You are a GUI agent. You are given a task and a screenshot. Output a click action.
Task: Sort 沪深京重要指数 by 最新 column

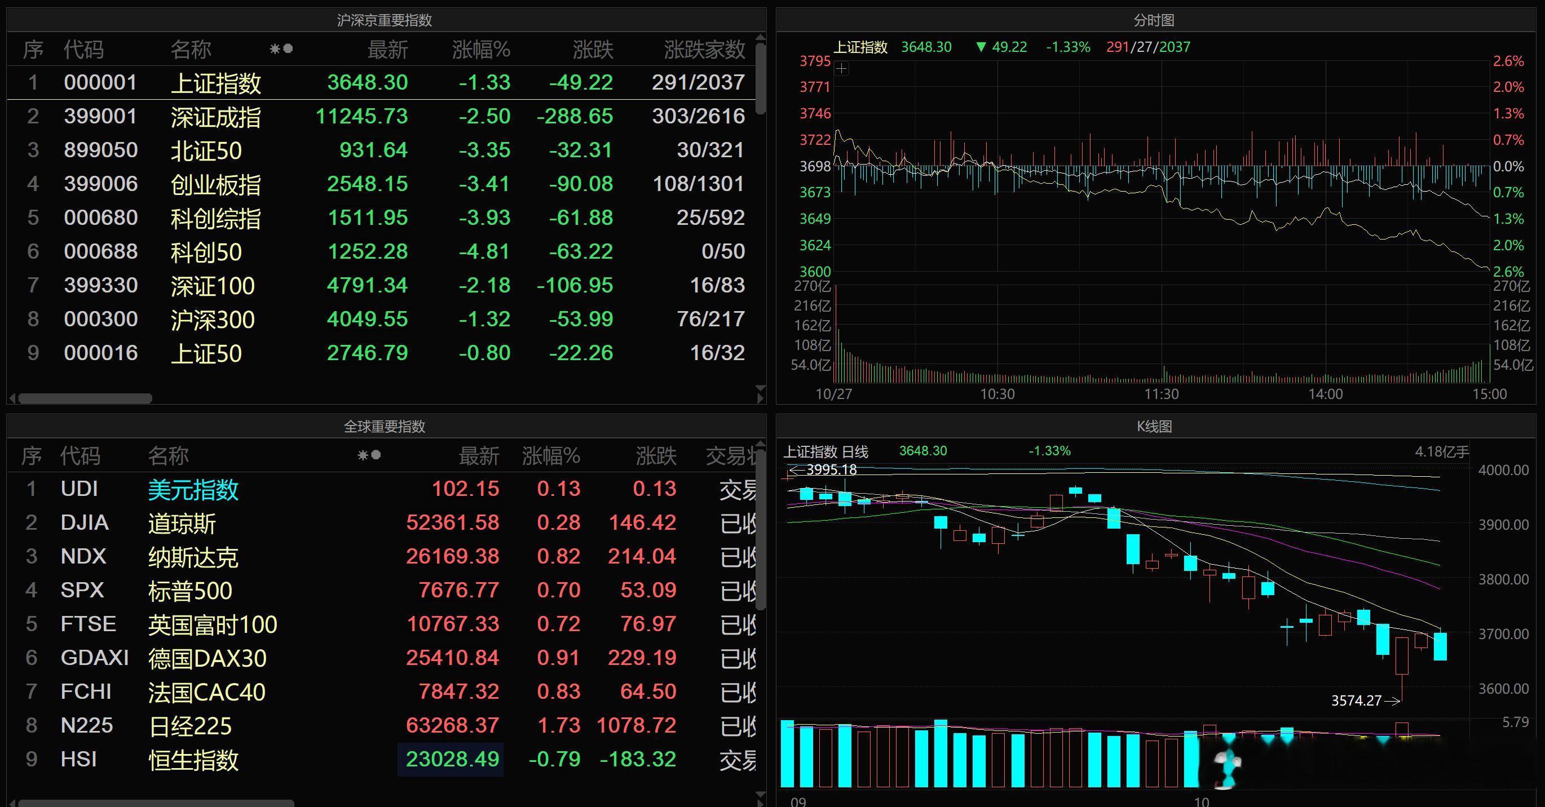point(387,49)
